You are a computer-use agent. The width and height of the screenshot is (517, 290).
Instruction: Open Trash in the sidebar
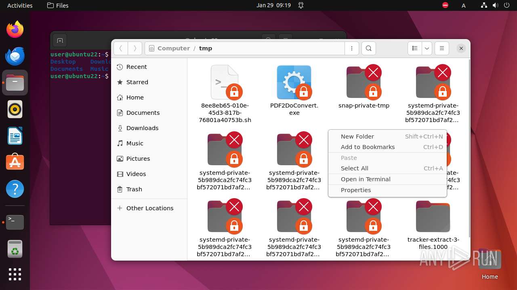point(149,189)
